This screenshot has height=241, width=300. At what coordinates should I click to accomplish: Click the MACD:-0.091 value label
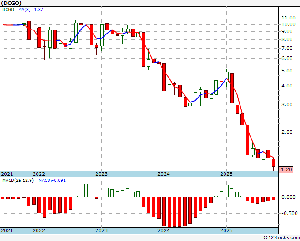tap(52, 181)
